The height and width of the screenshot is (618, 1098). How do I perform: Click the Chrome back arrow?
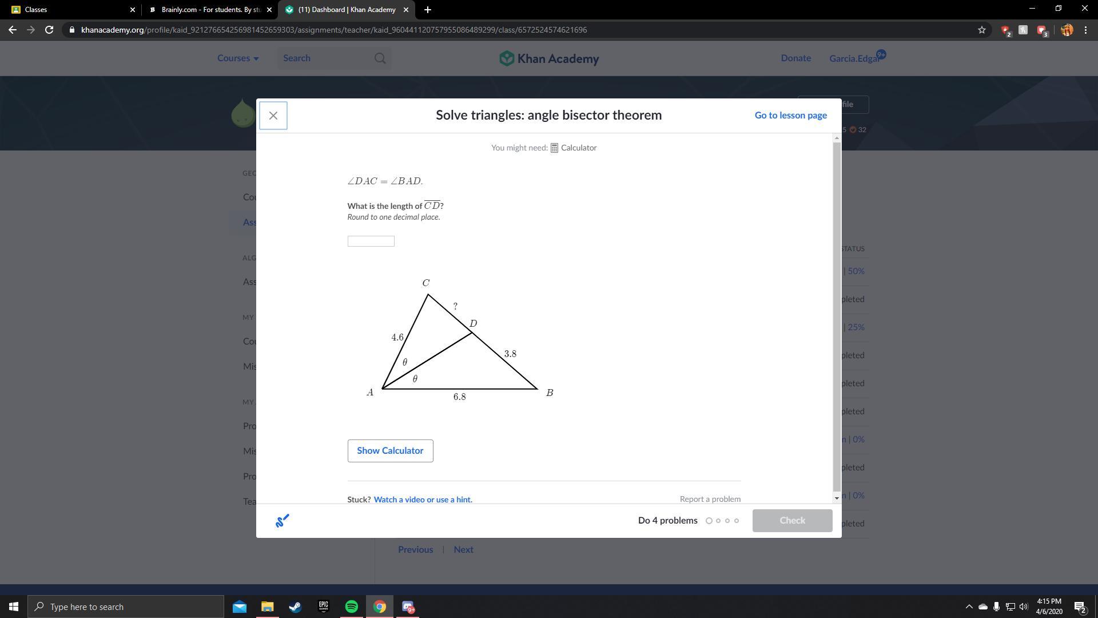tap(13, 30)
